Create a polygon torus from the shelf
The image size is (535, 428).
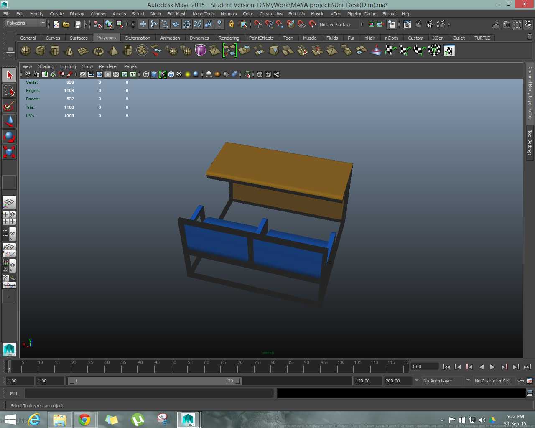point(98,51)
